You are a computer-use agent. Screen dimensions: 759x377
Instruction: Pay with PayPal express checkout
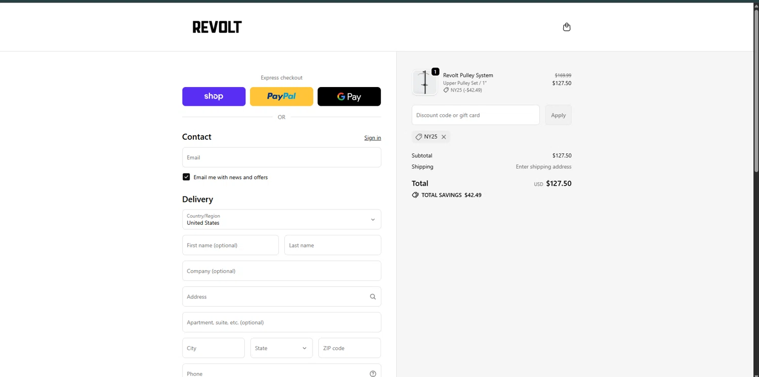pyautogui.click(x=281, y=96)
